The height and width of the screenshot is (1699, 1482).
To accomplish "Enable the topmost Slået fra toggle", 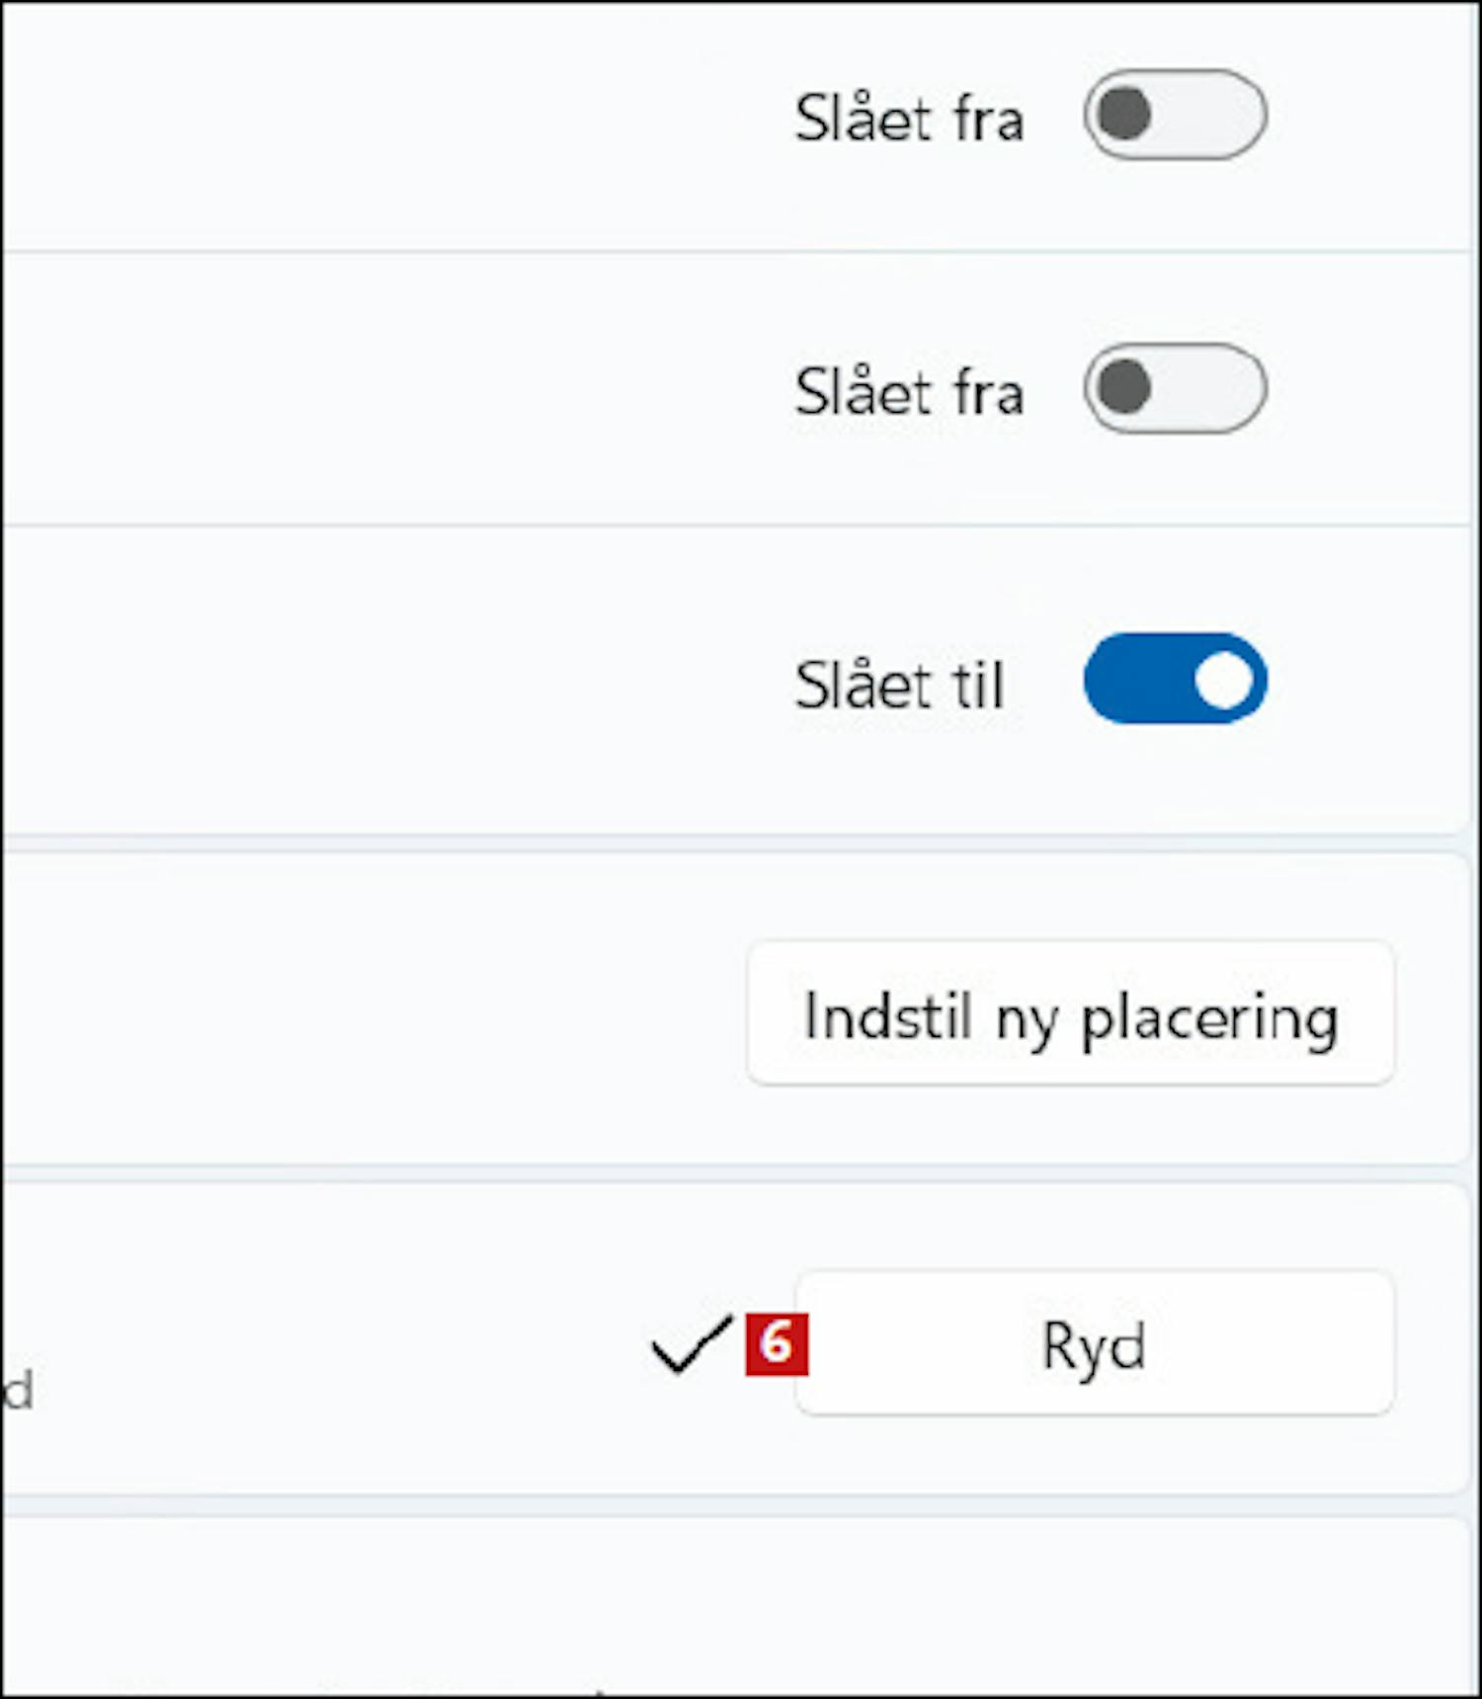I will (1175, 115).
